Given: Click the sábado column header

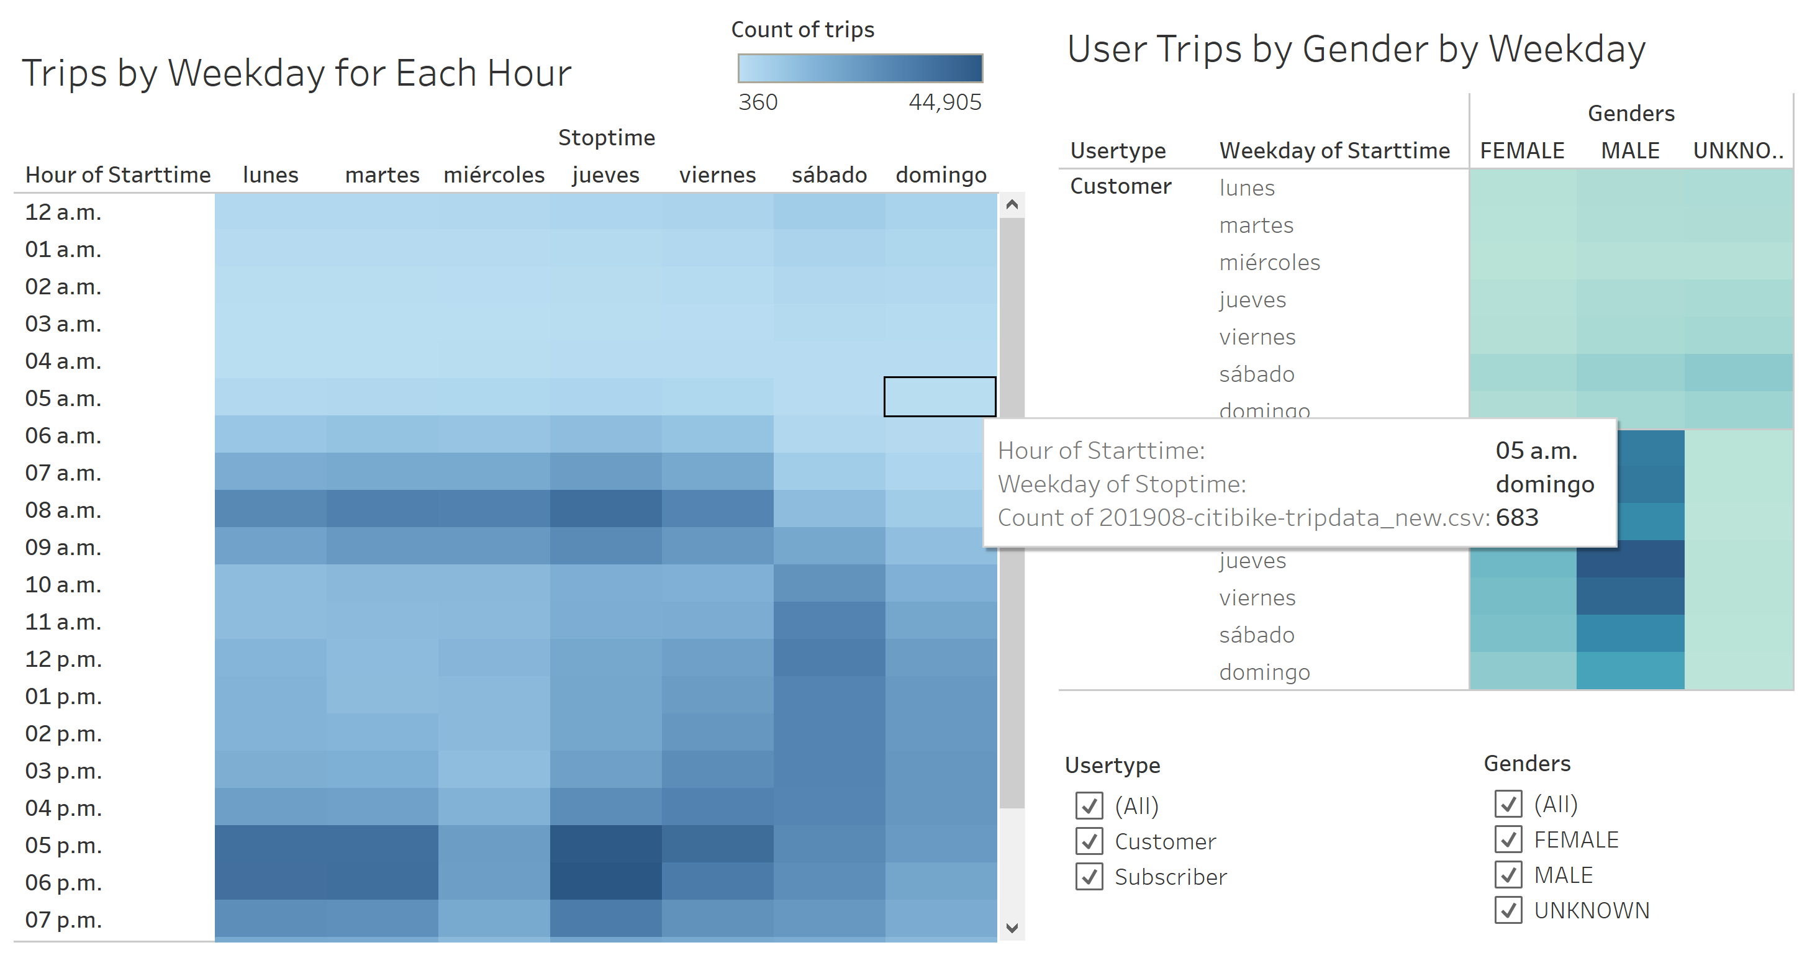Looking at the screenshot, I should click(829, 174).
